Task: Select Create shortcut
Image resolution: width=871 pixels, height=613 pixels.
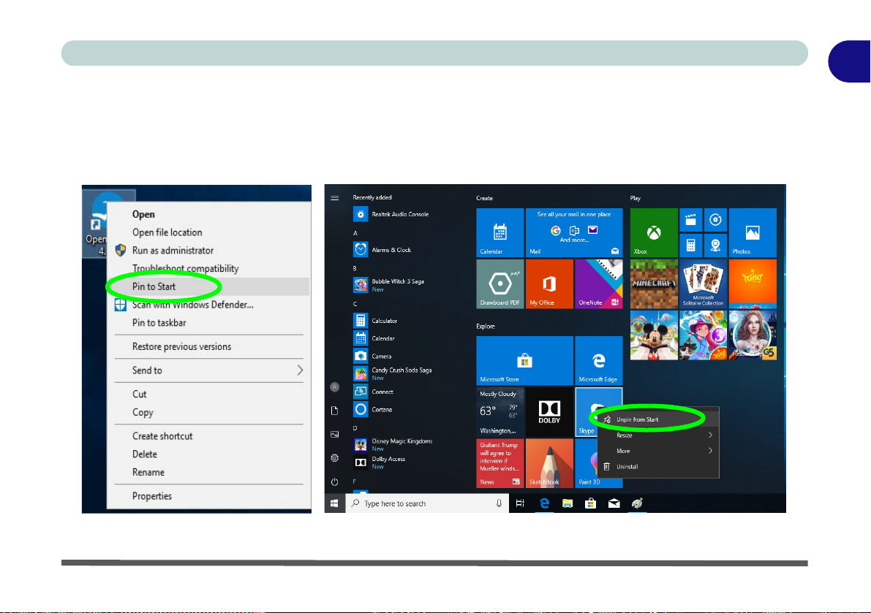Action: [162, 436]
